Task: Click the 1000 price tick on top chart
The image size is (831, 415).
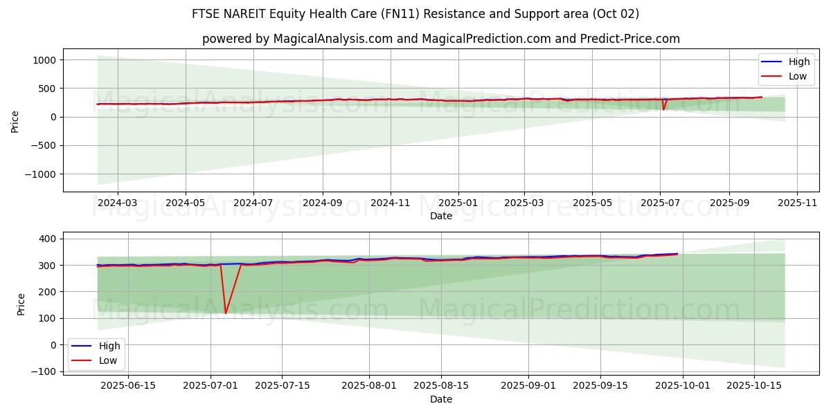Action: point(44,60)
